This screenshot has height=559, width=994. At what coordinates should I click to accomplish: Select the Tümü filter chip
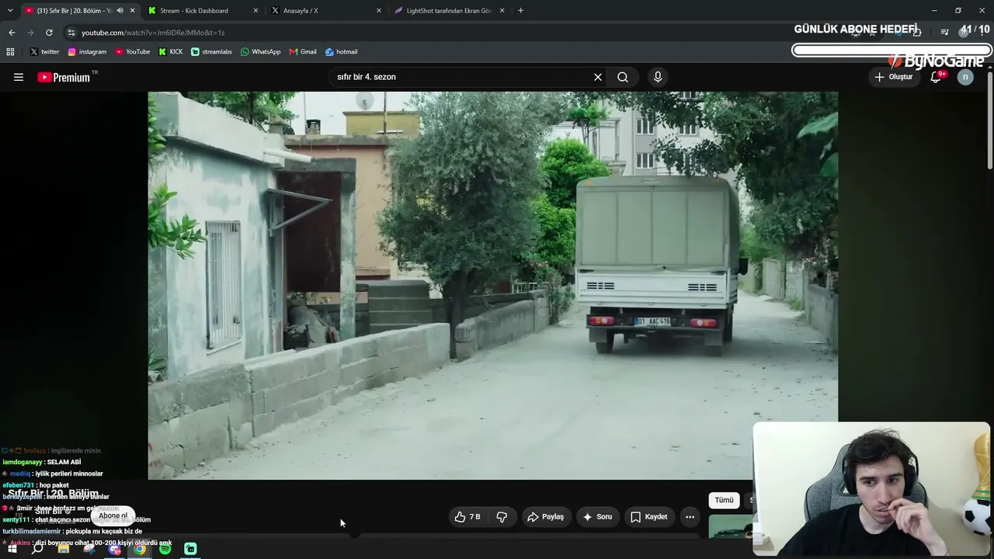[x=724, y=500]
